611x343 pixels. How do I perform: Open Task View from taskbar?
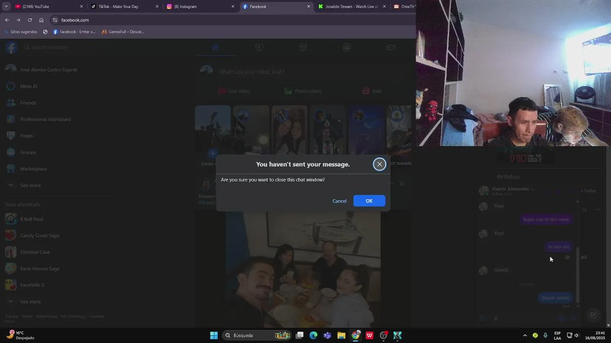(299, 335)
